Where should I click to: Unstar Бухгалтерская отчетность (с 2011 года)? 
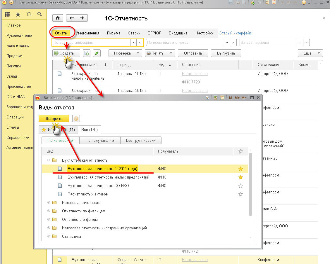point(241,169)
